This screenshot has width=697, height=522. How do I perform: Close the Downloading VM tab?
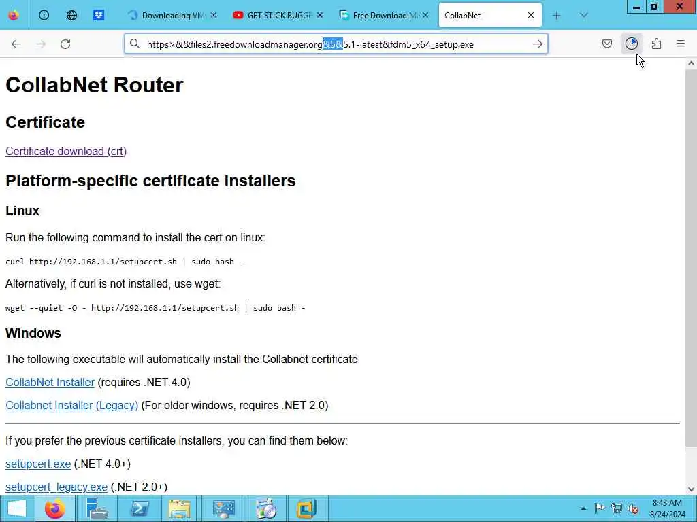coord(214,15)
